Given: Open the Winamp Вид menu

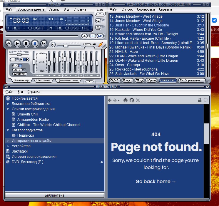Looking at the screenshot, I should pos(66,9).
